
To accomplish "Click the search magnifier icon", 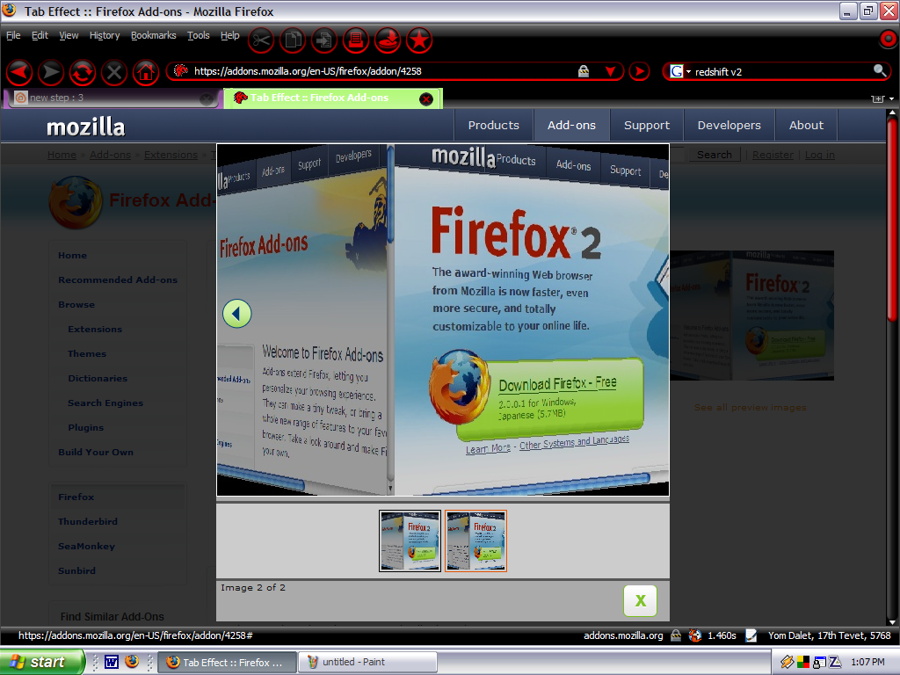I will click(880, 70).
